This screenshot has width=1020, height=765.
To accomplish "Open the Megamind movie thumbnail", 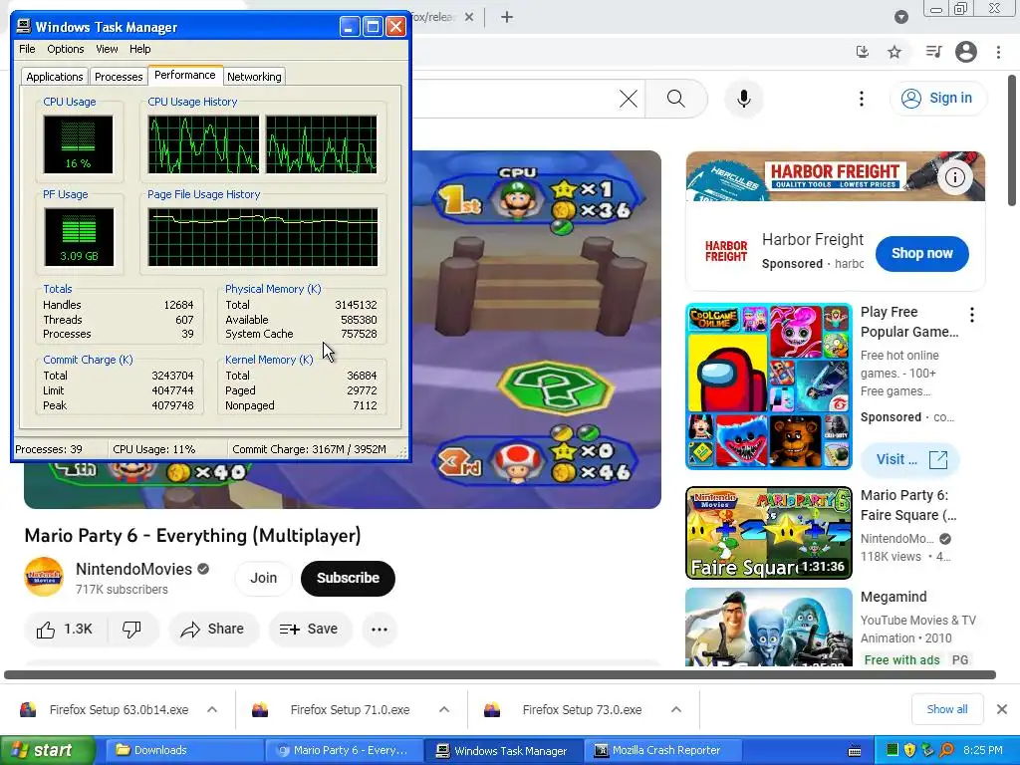I will (769, 628).
